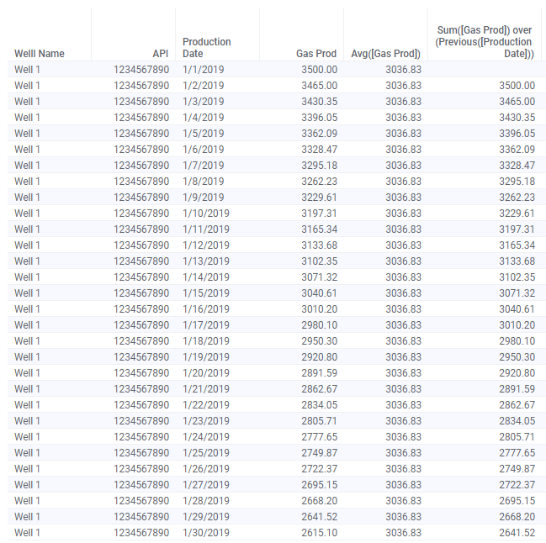Select the 1/5/2019 production date cell
Image resolution: width=546 pixels, height=543 pixels.
[x=203, y=134]
